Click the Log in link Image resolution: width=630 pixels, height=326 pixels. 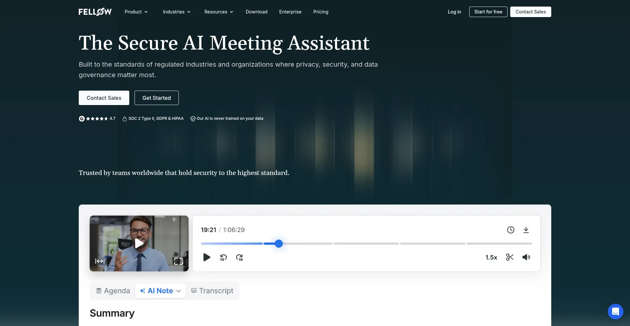(x=454, y=12)
